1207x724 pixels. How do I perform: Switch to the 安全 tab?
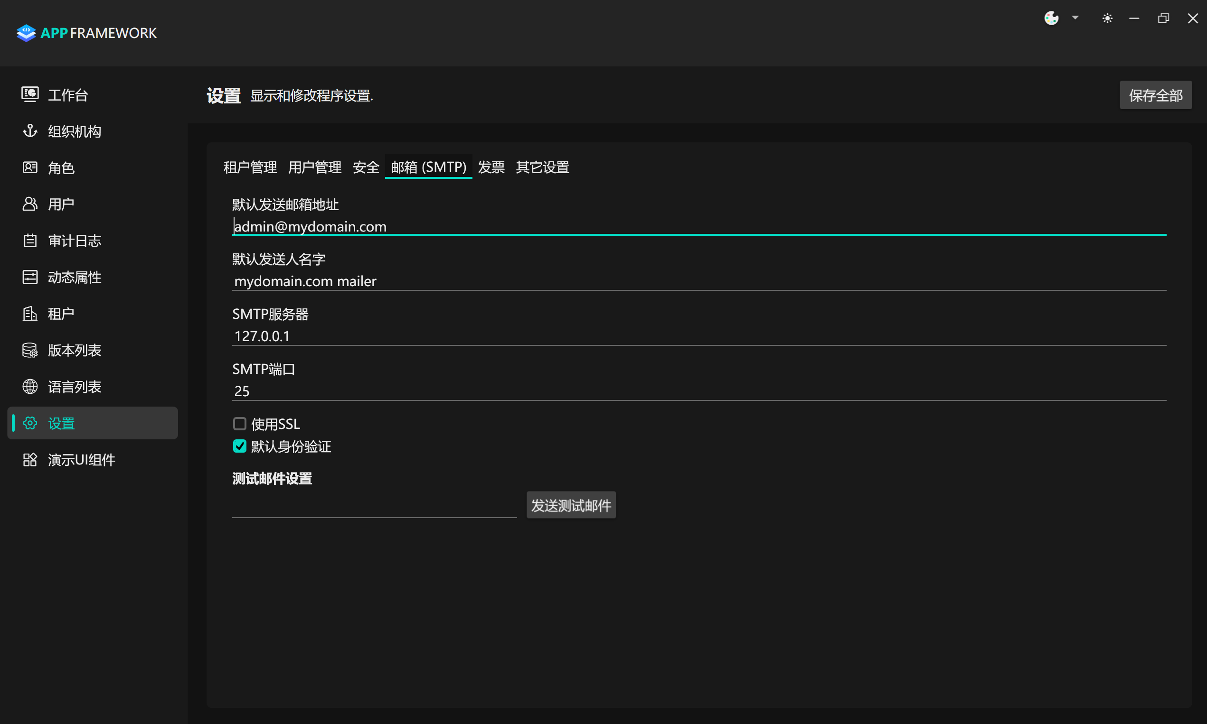(364, 167)
